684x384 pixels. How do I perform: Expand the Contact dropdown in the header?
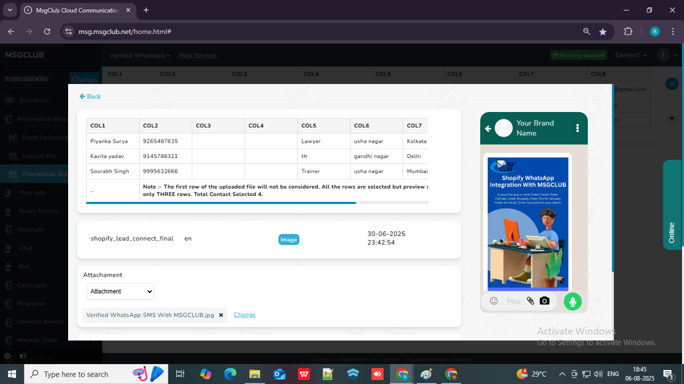pos(631,55)
